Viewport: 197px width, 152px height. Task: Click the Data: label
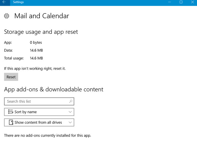8,50
